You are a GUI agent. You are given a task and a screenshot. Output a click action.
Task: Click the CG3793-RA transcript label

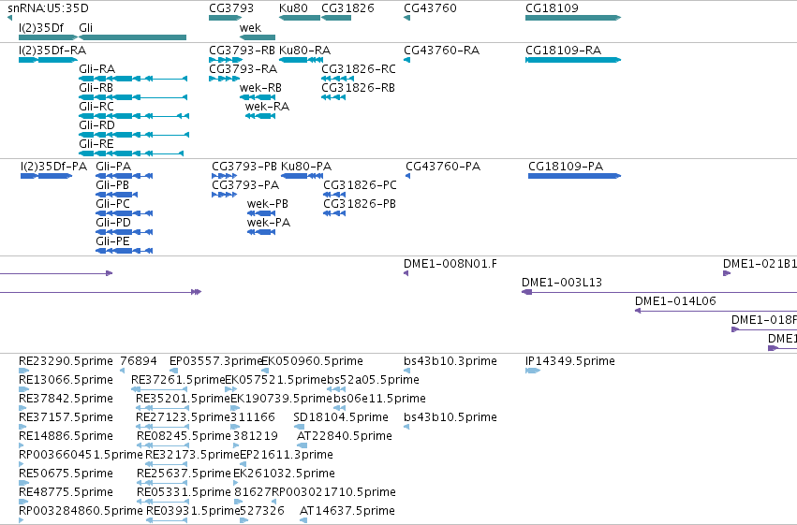(243, 69)
